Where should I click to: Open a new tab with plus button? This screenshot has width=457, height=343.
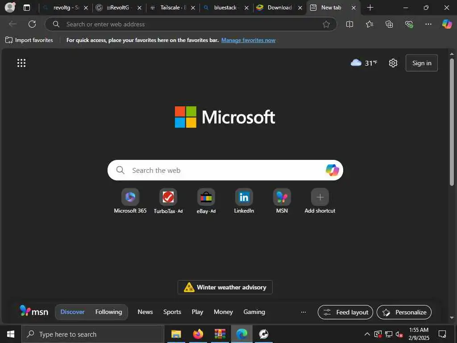370,8
